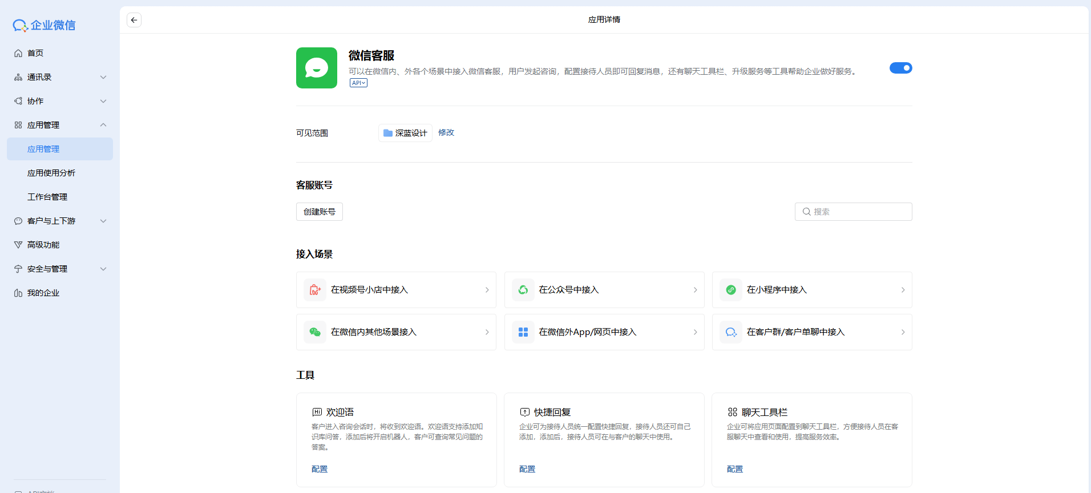This screenshot has height=493, width=1091.
Task: Click the 企业微信 logo
Action: coord(44,25)
